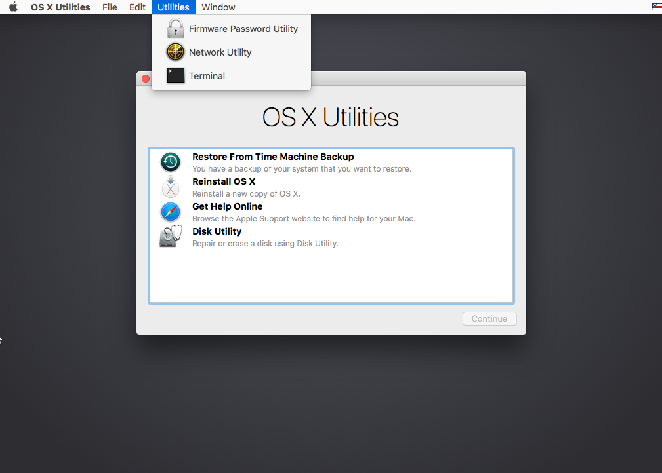Click the Continue button

tap(489, 318)
